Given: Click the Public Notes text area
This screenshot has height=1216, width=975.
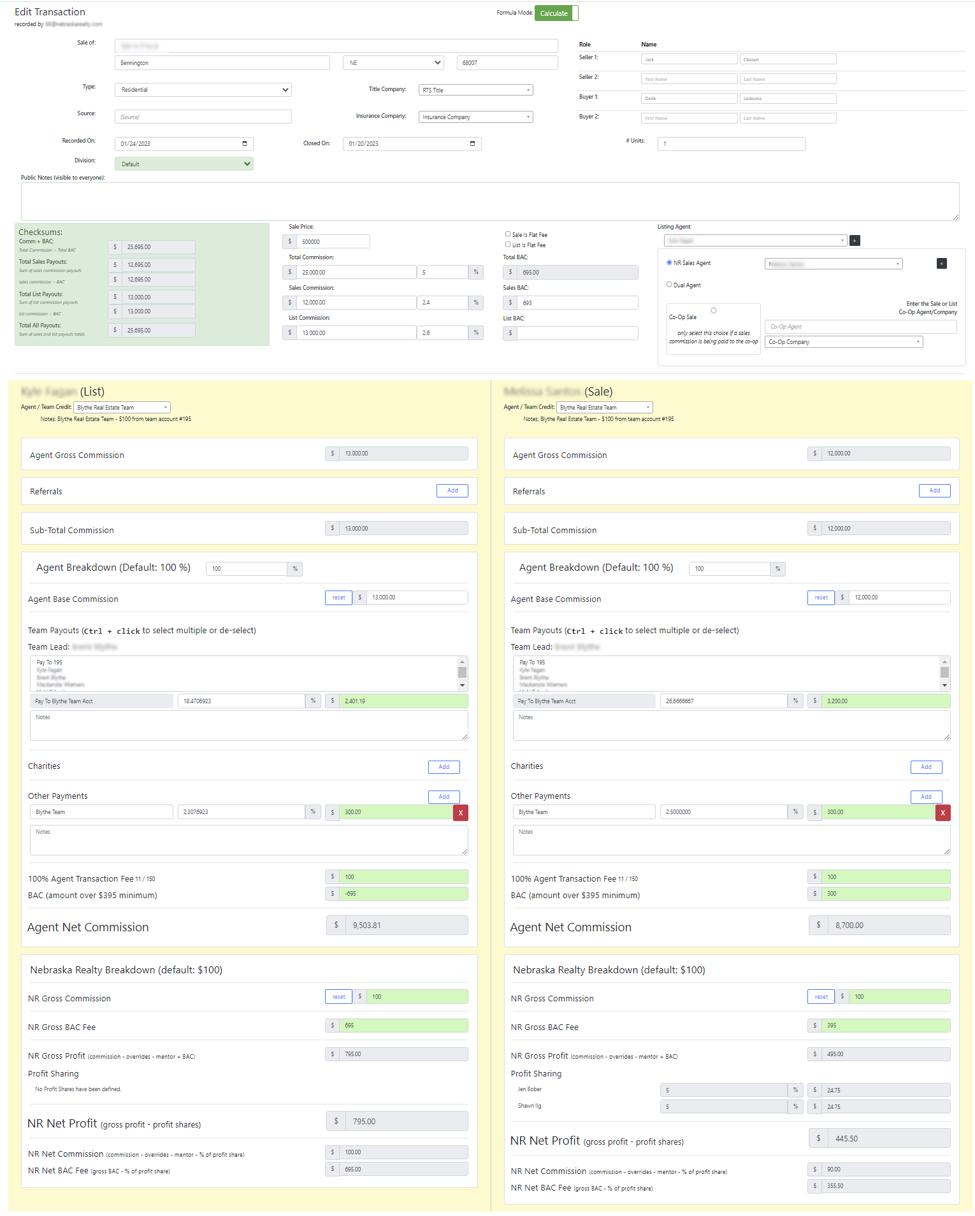Looking at the screenshot, I should pos(490,202).
